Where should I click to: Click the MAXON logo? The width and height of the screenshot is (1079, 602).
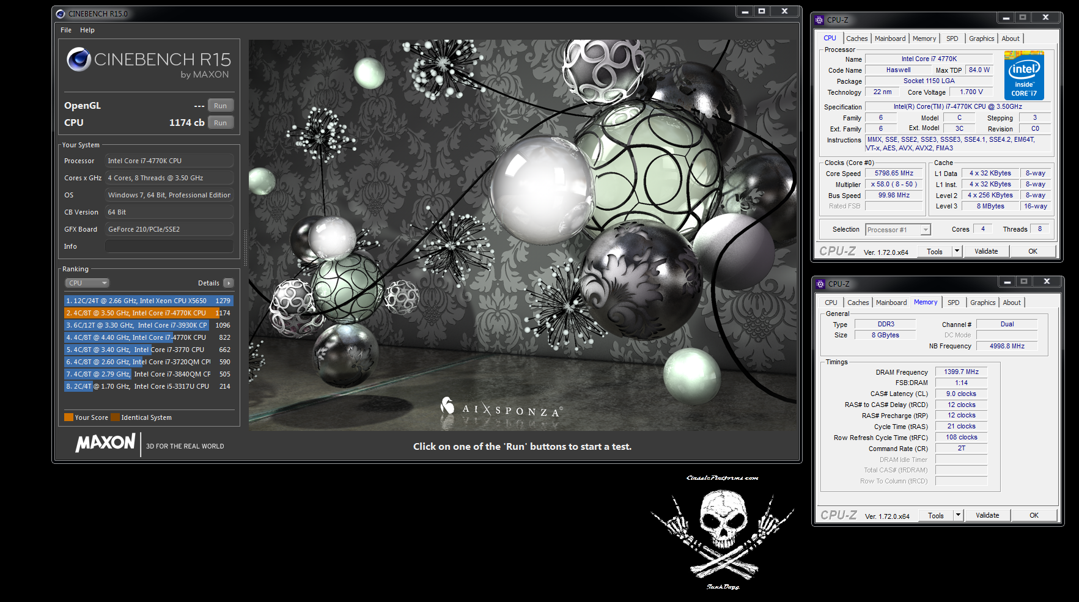(105, 442)
